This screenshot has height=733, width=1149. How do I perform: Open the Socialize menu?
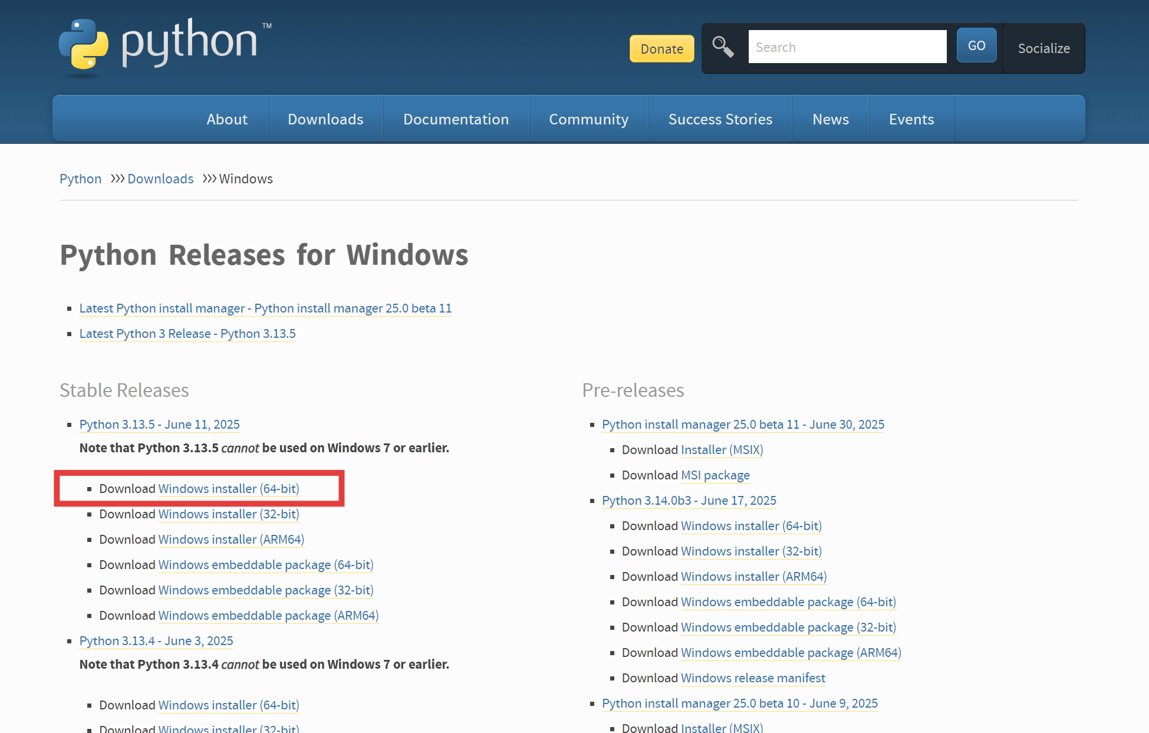coord(1043,48)
